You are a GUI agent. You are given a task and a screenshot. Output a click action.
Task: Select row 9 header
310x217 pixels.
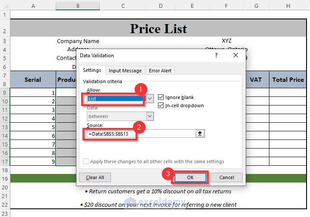[x=5, y=93]
